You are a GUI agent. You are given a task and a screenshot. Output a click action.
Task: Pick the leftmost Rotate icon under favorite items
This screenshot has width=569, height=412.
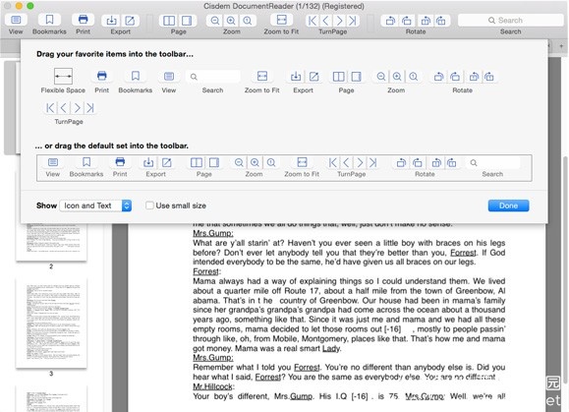(x=438, y=77)
